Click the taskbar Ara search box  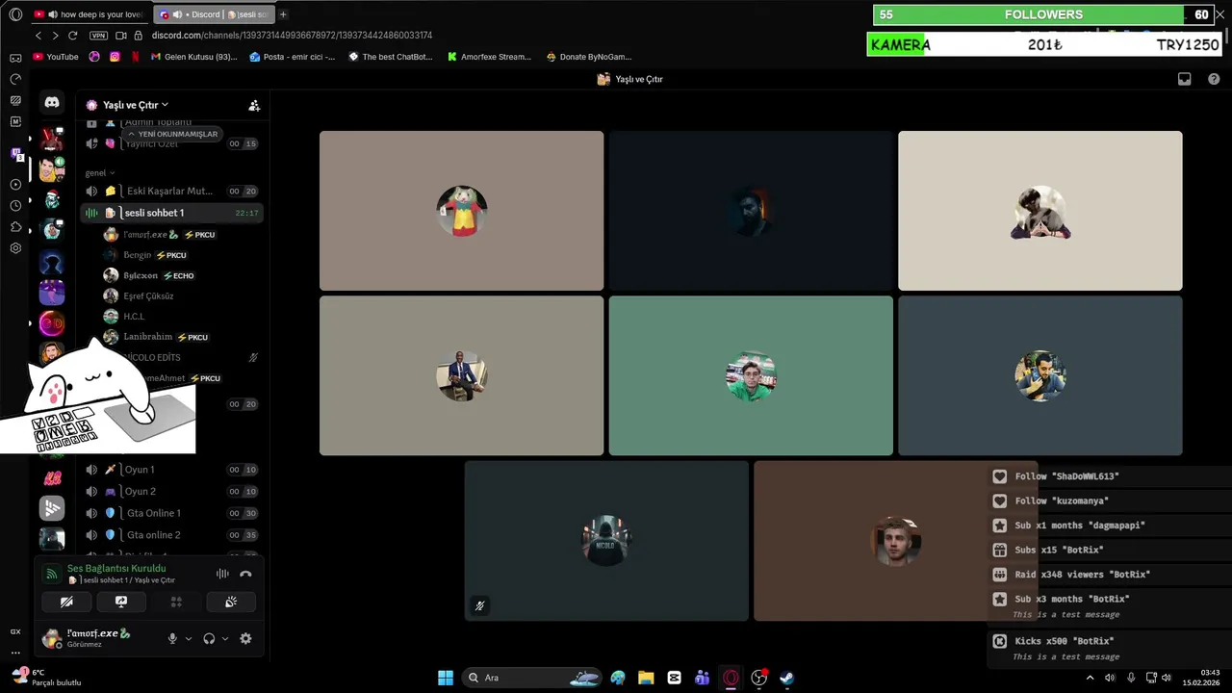coord(532,678)
